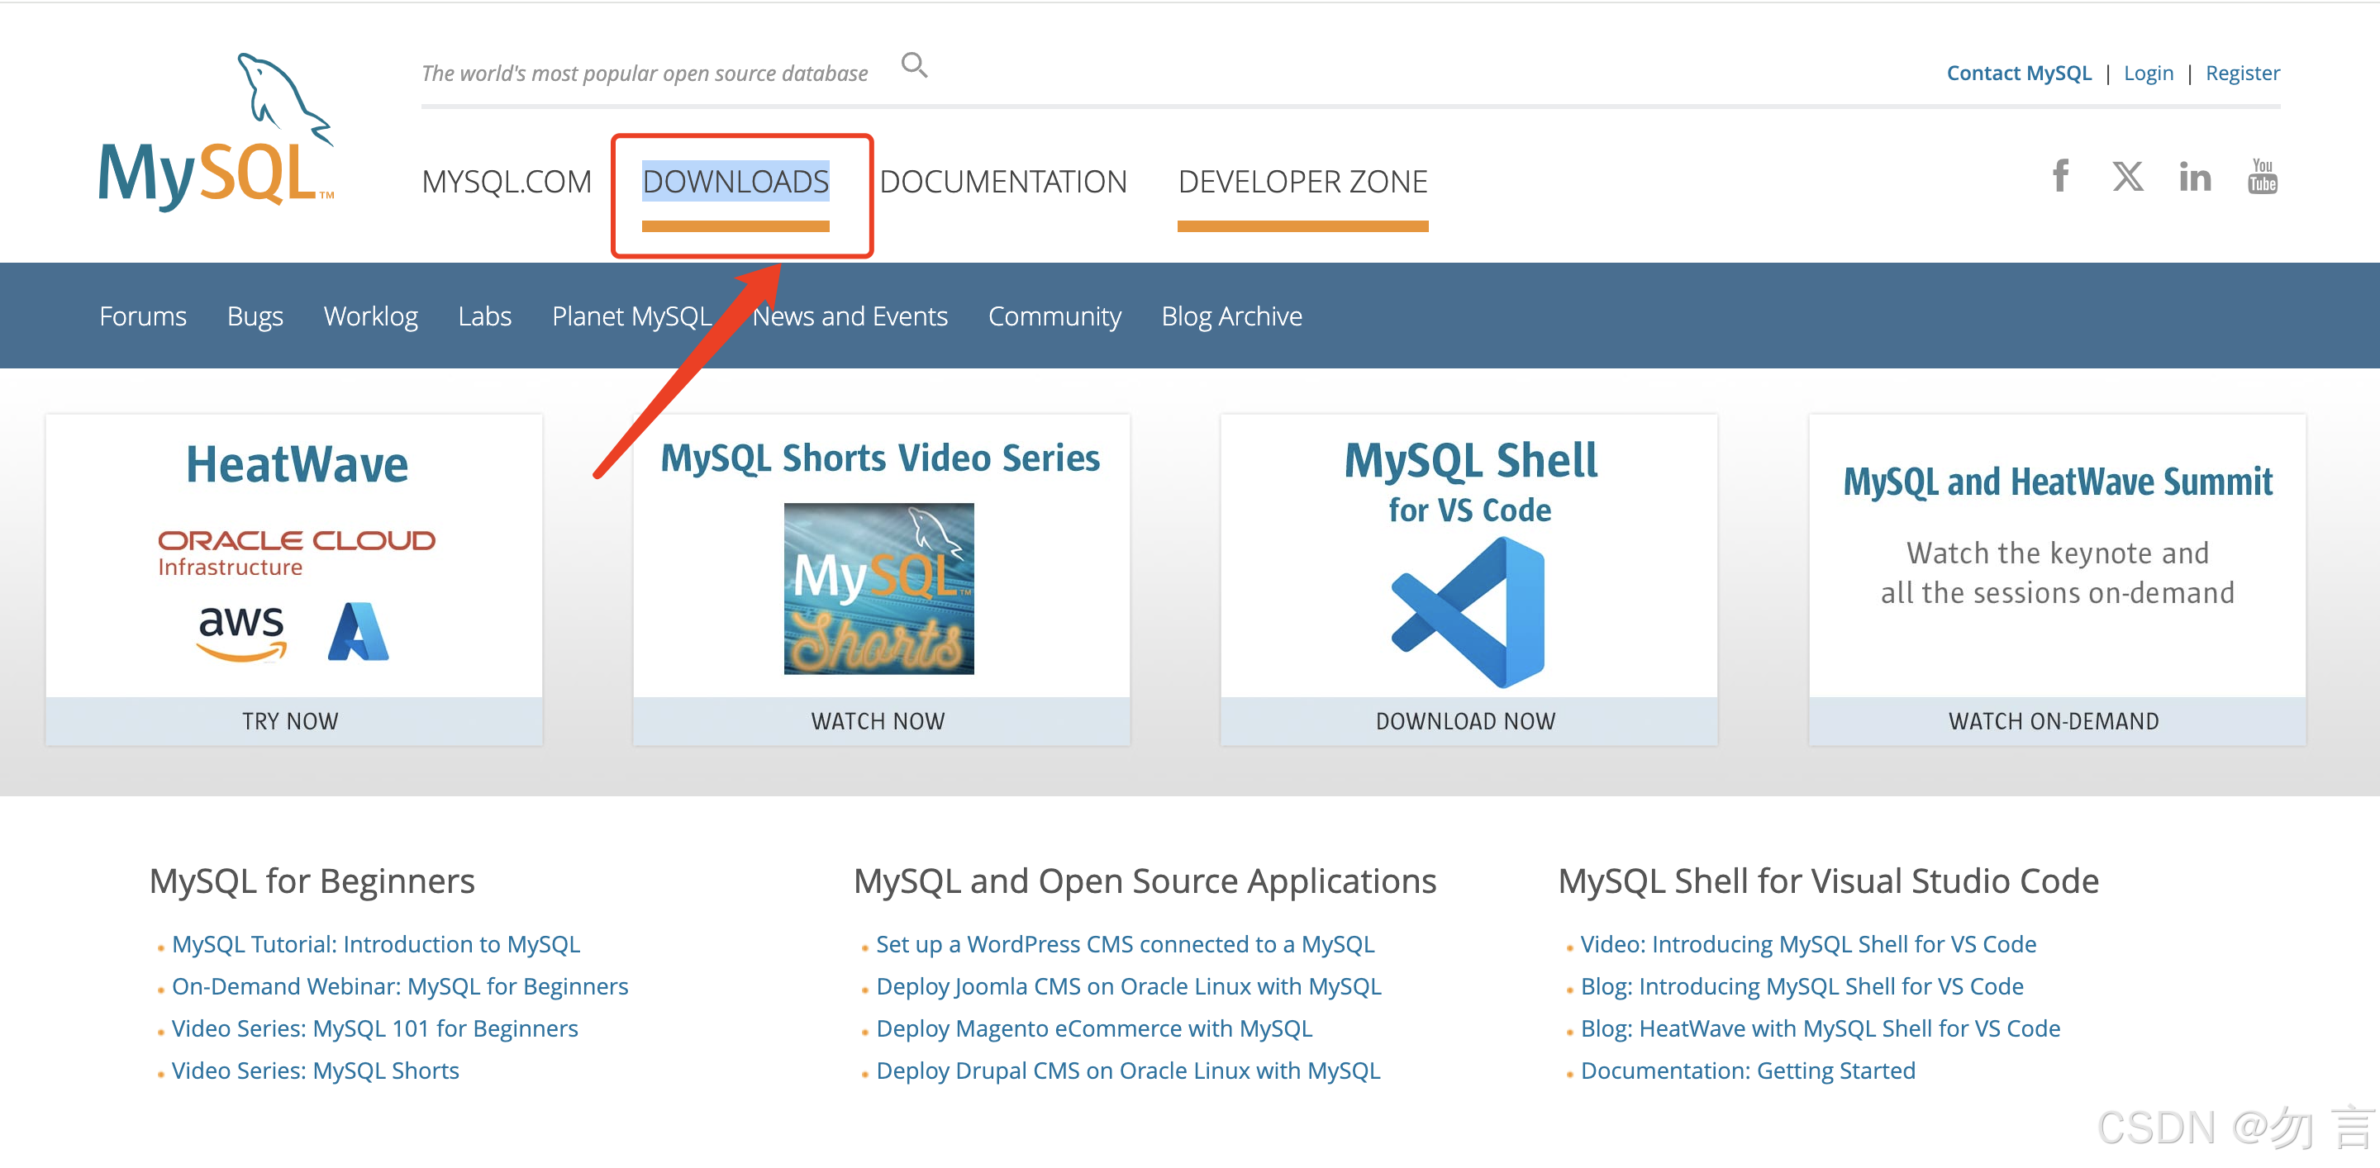Click the WATCH ON-DEMAND button

(x=2057, y=721)
